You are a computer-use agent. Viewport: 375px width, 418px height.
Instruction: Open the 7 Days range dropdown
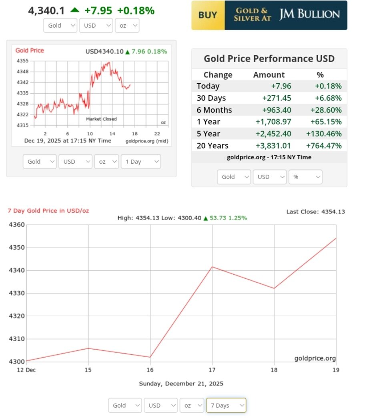point(226,406)
